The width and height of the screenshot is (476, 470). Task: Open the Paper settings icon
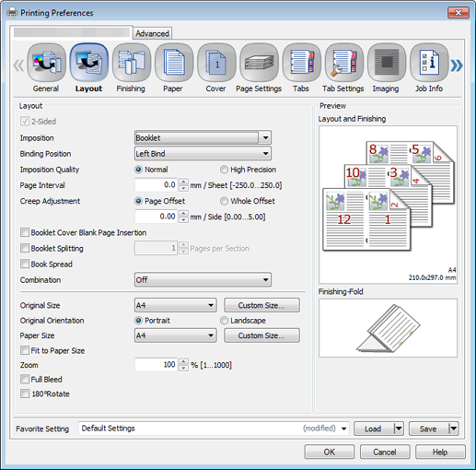pos(174,63)
